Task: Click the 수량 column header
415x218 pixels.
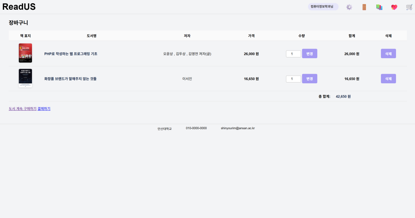Action: click(302, 36)
